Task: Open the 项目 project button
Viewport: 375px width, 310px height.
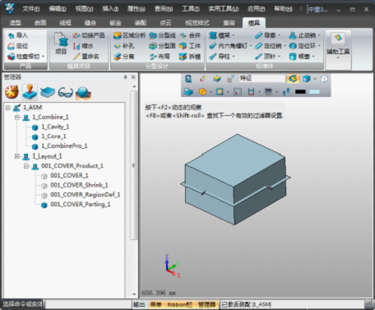Action: pos(61,44)
